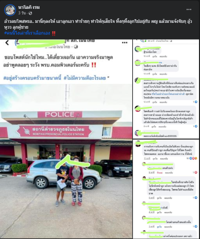Open the police station photo
The width and height of the screenshot is (200, 239).
[66, 161]
